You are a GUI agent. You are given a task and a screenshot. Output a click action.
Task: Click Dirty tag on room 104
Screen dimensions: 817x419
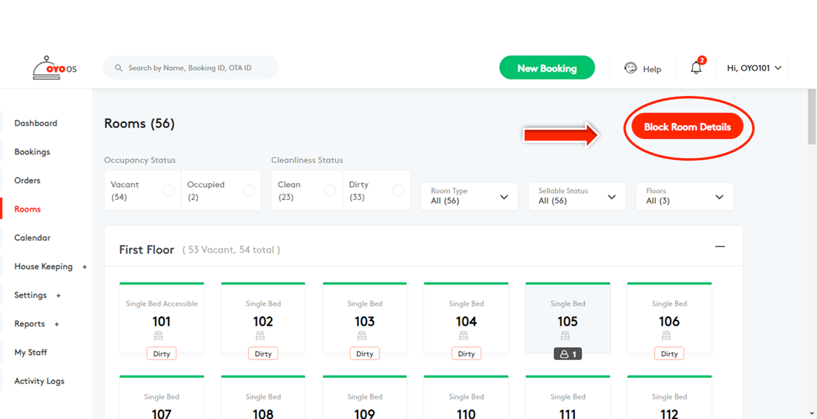tap(466, 354)
